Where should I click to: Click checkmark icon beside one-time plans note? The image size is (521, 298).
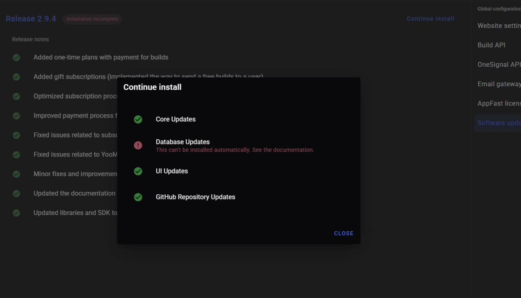pos(16,57)
